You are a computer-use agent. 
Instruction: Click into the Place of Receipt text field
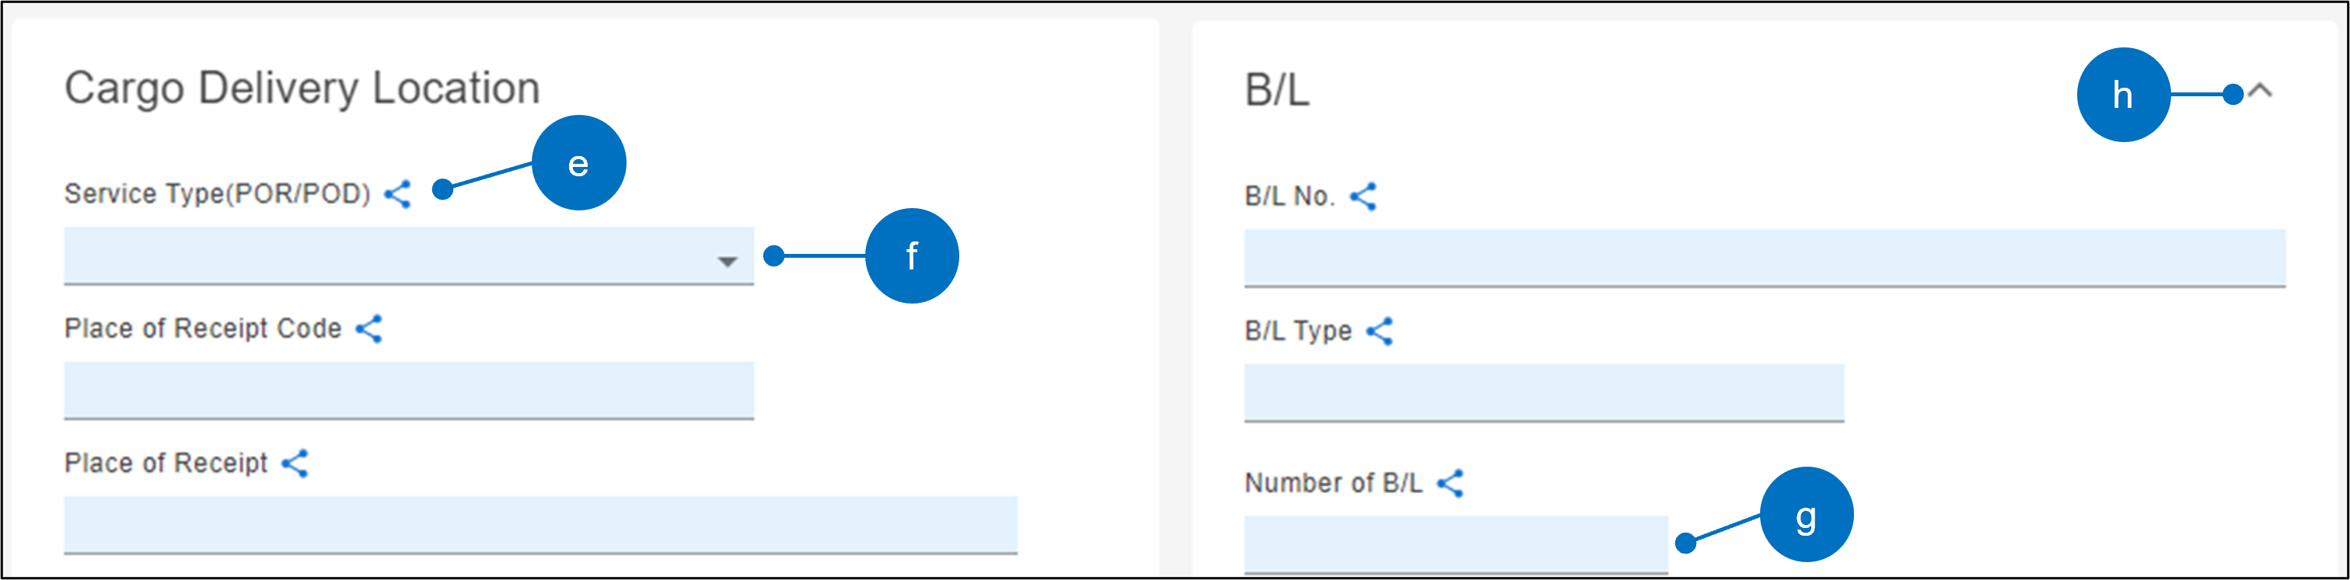(x=540, y=523)
